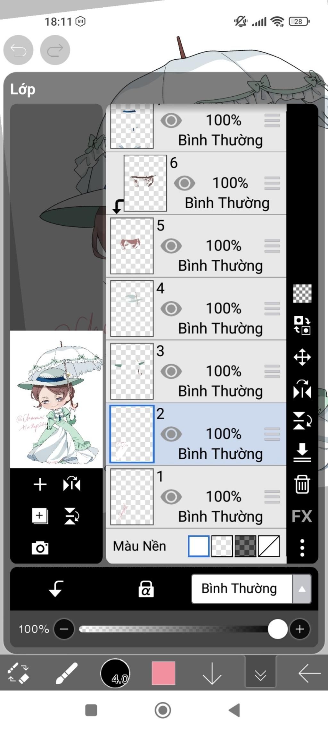Open the three-dot more options menu
Viewport: 328px width, 730px height.
(x=302, y=548)
